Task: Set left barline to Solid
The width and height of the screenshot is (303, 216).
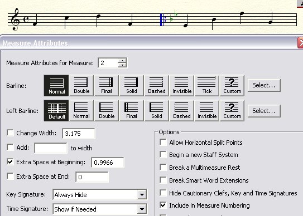Action: (157, 111)
